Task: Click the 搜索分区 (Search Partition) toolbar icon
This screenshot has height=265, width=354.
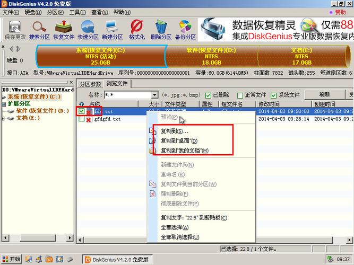Action: pos(39,29)
